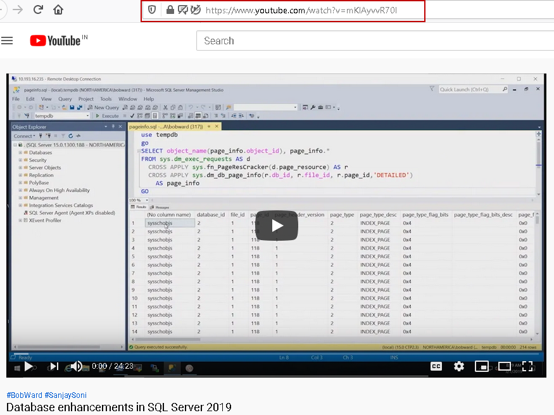Expand the Replication tree node
This screenshot has width=554, height=415.
[x=20, y=176]
